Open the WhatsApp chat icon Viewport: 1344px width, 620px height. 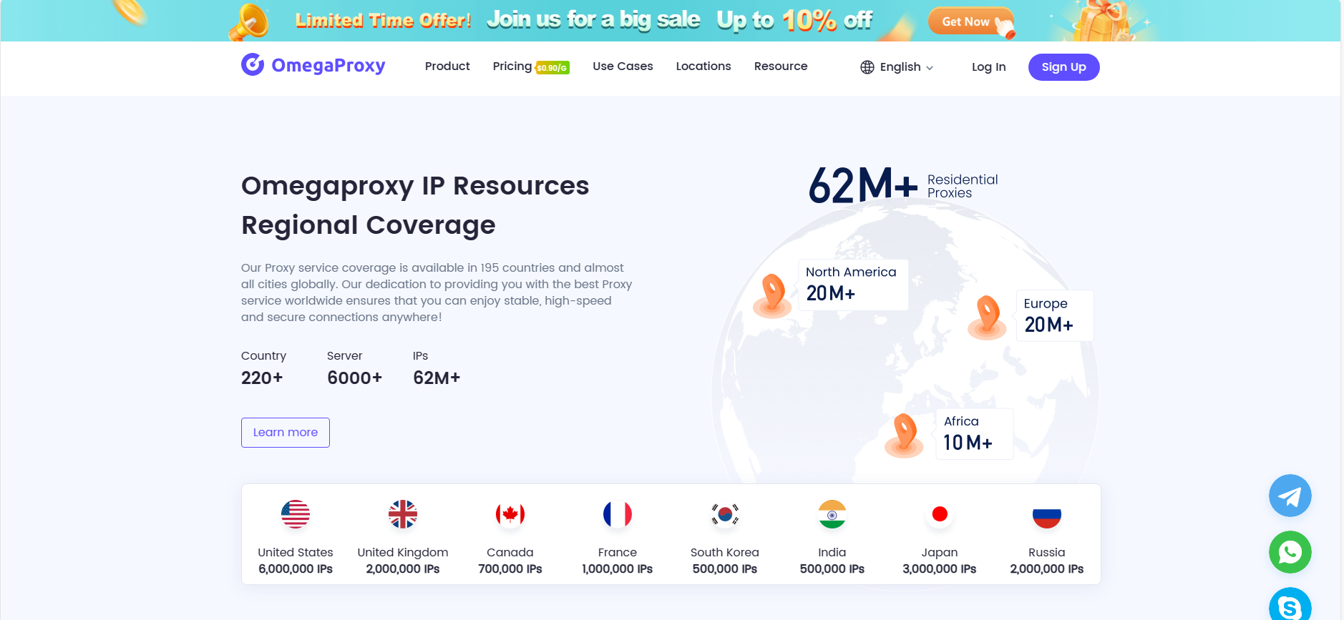[x=1290, y=552]
